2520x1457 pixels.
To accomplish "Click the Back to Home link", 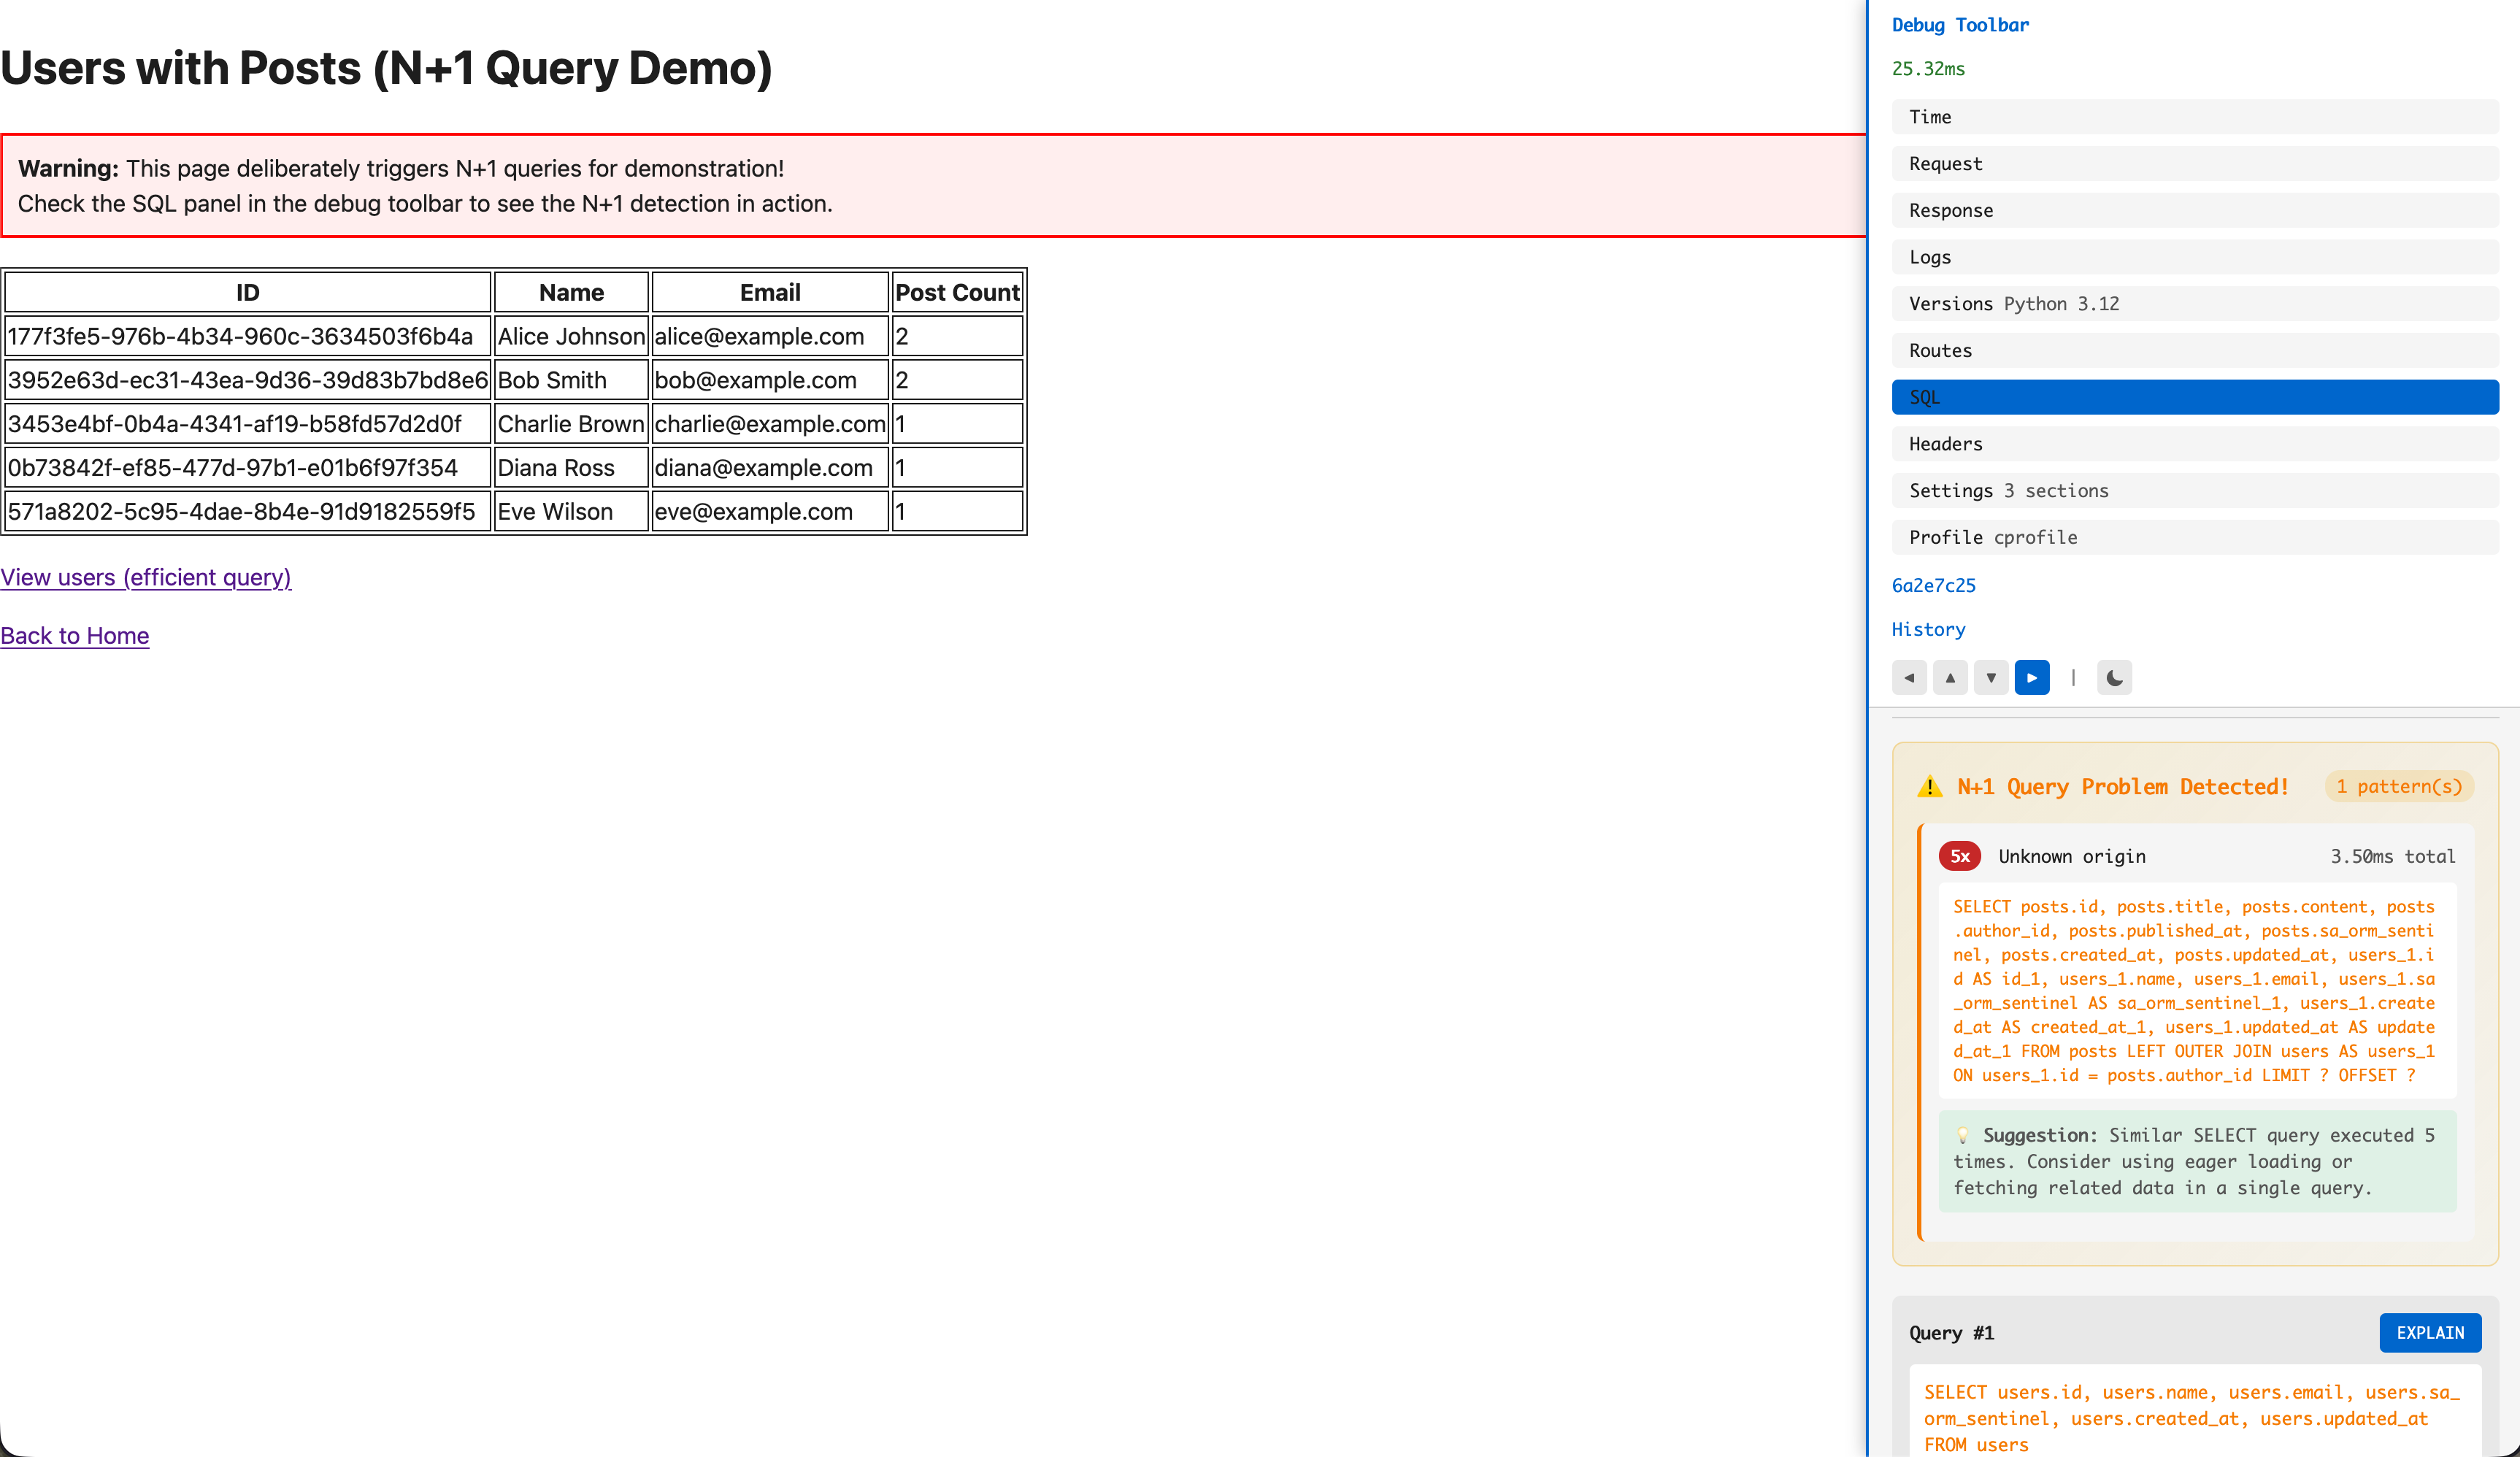I will pyautogui.click(x=75, y=636).
